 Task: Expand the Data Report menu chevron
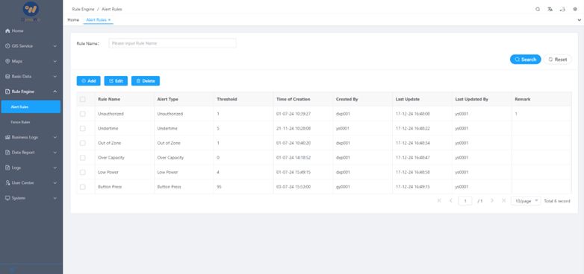click(55, 153)
